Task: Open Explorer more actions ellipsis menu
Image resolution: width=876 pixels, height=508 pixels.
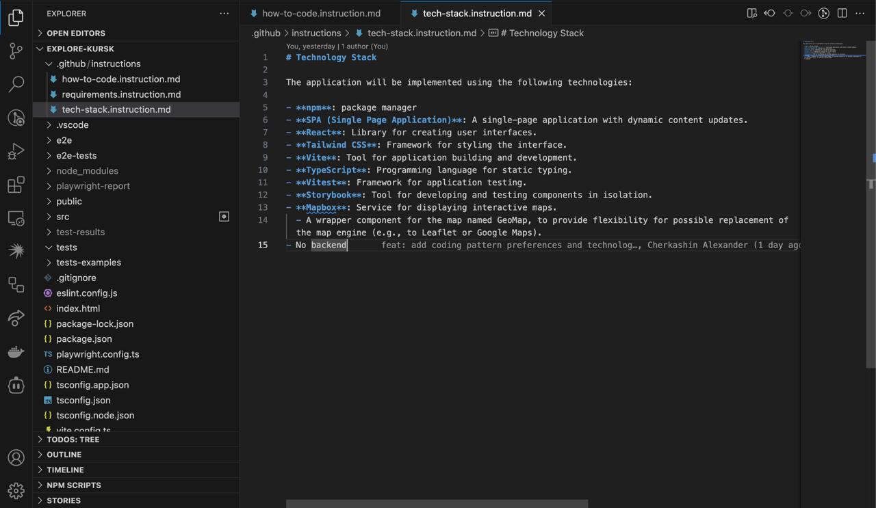Action: (x=224, y=13)
